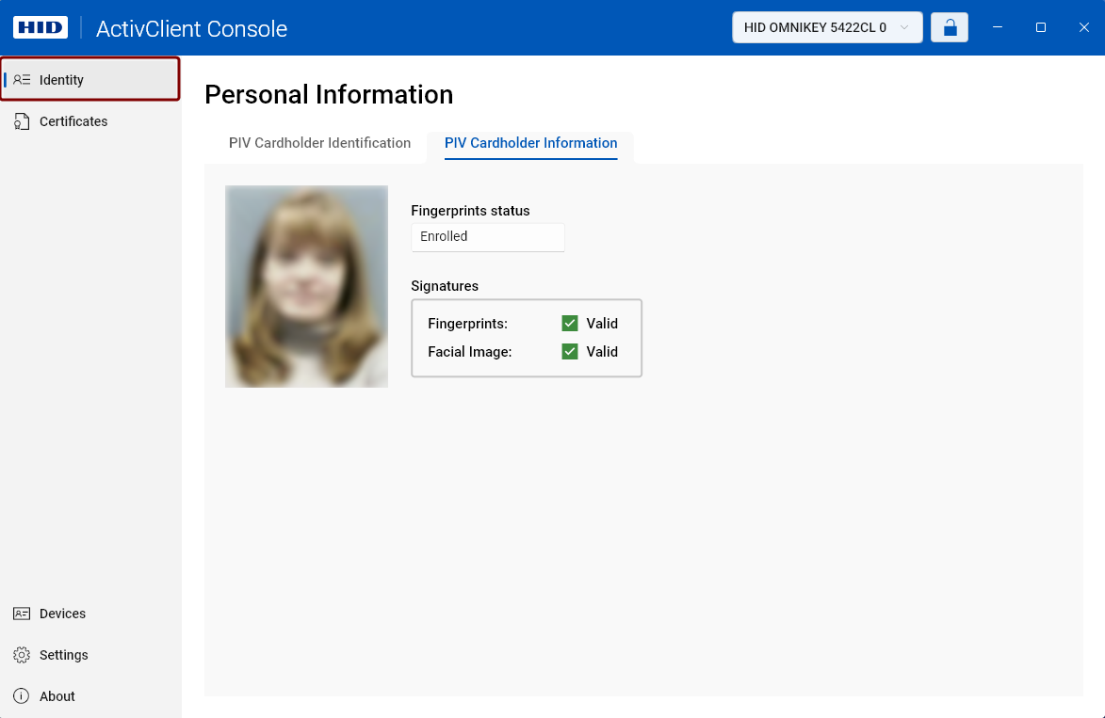Toggle the Facial Image signature checkbox
Screen dimensions: 1105x718
(570, 352)
